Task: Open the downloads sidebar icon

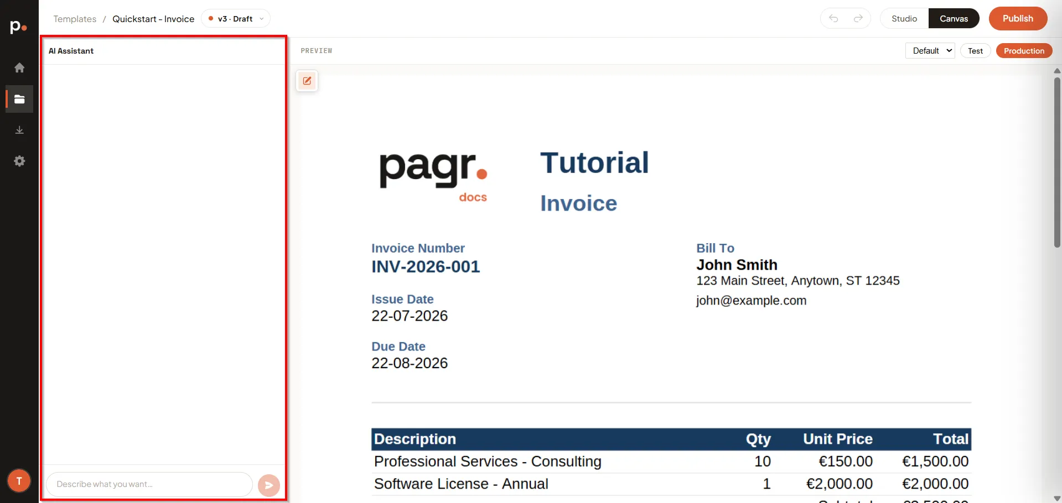Action: [19, 130]
